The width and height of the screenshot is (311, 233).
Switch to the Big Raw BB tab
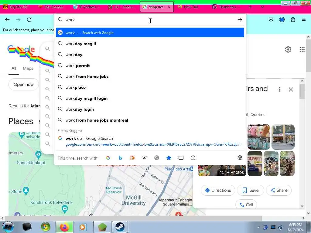pyautogui.click(x=16, y=7)
